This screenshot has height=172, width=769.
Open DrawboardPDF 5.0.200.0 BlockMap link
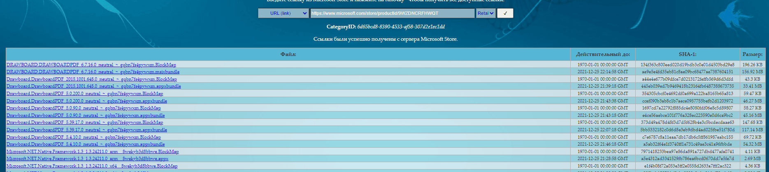click(85, 93)
